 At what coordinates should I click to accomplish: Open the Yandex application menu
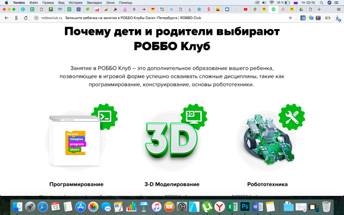(19, 3)
